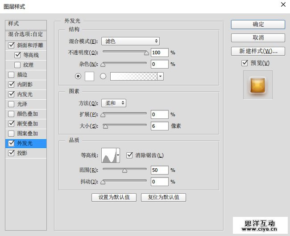Click the orange style preview thumbnail
Image resolution: width=290 pixels, height=236 pixels.
click(257, 85)
